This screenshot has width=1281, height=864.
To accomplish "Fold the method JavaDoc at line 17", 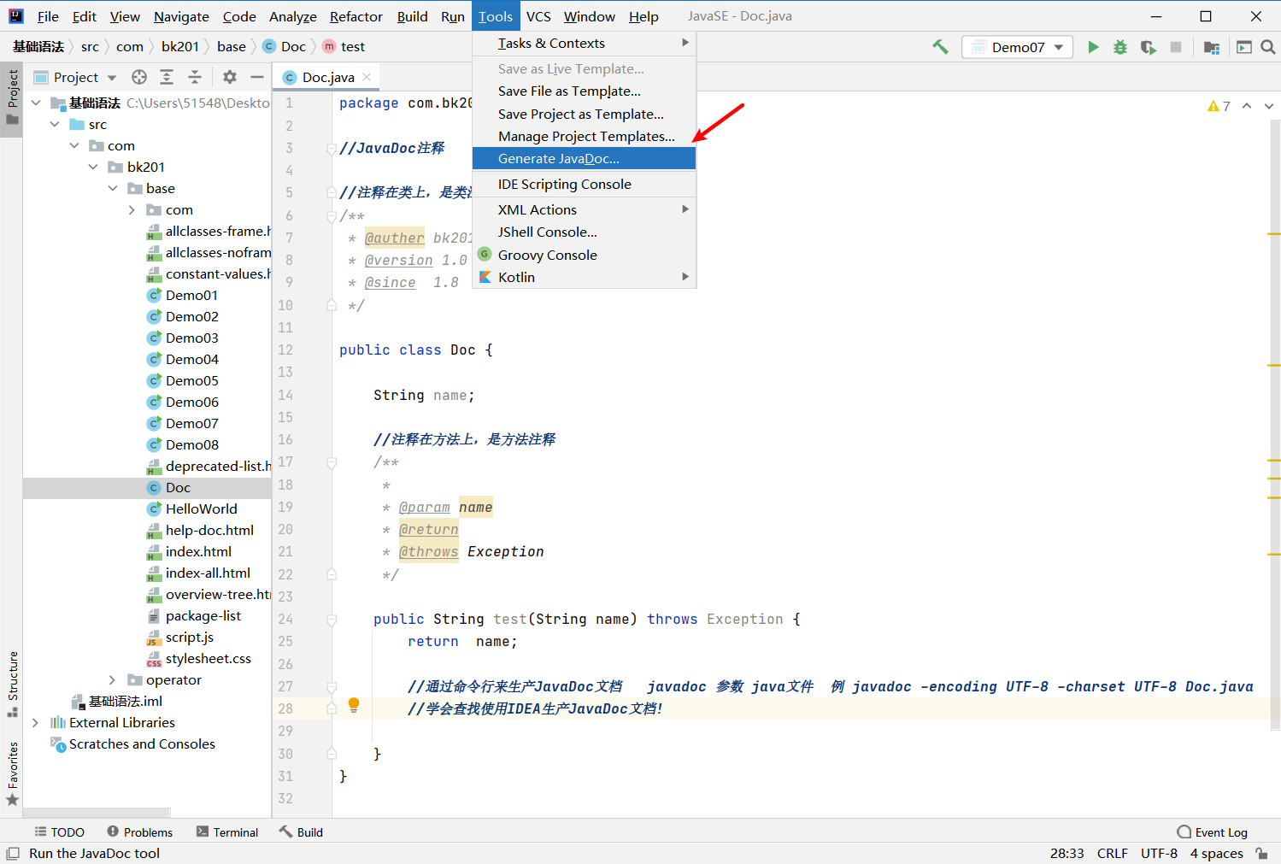I will [332, 462].
